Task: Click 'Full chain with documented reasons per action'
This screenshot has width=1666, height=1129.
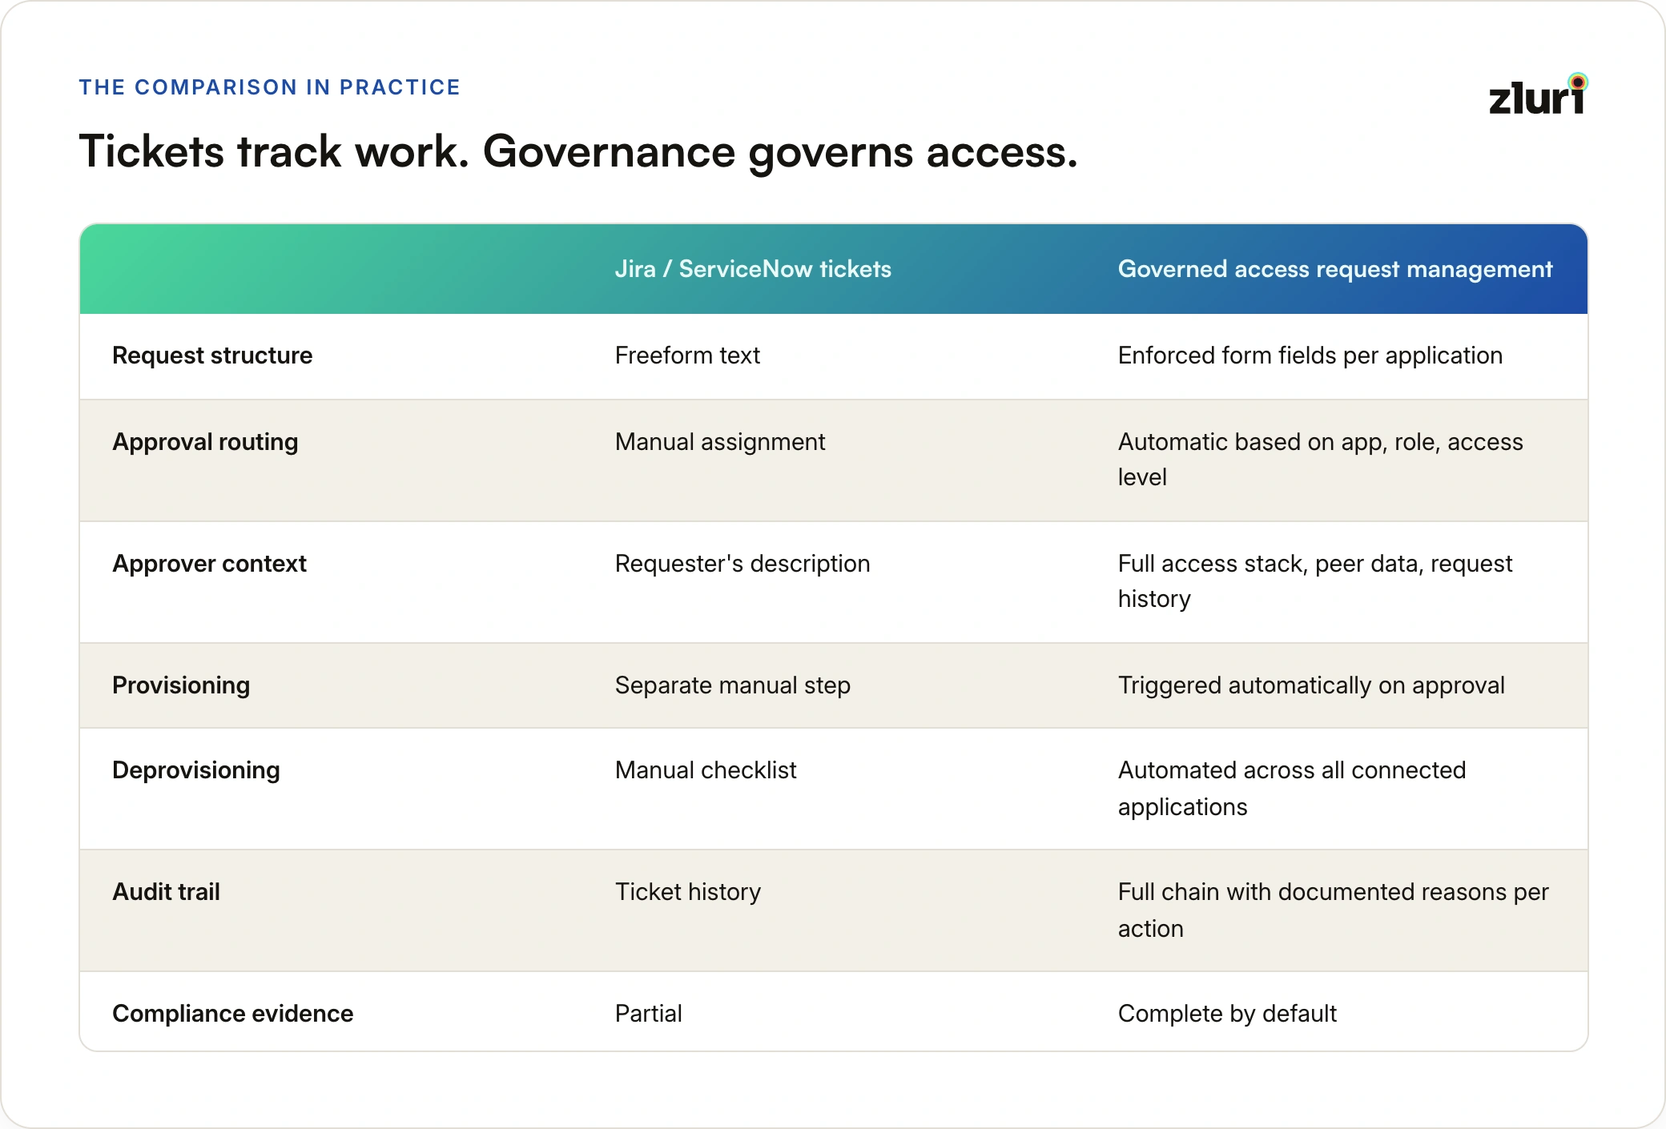Action: tap(1333, 910)
